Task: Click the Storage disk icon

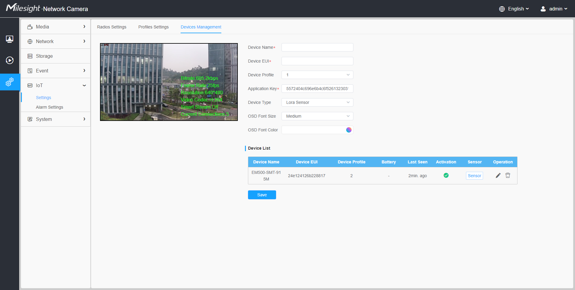Action: click(x=30, y=56)
